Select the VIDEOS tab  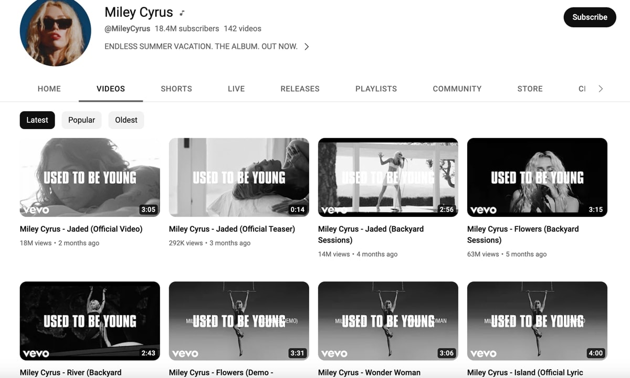pyautogui.click(x=111, y=89)
